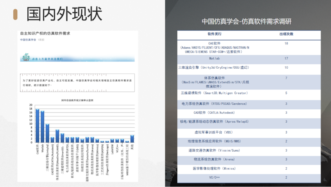The width and height of the screenshot is (331, 187).
Task: Select the heading 自主知识产权的仿真软件需求
Action: click(45, 33)
